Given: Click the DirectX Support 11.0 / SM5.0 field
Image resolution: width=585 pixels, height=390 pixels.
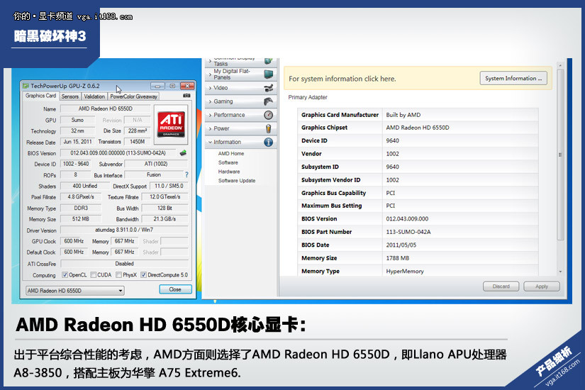Looking at the screenshot, I should [x=169, y=186].
